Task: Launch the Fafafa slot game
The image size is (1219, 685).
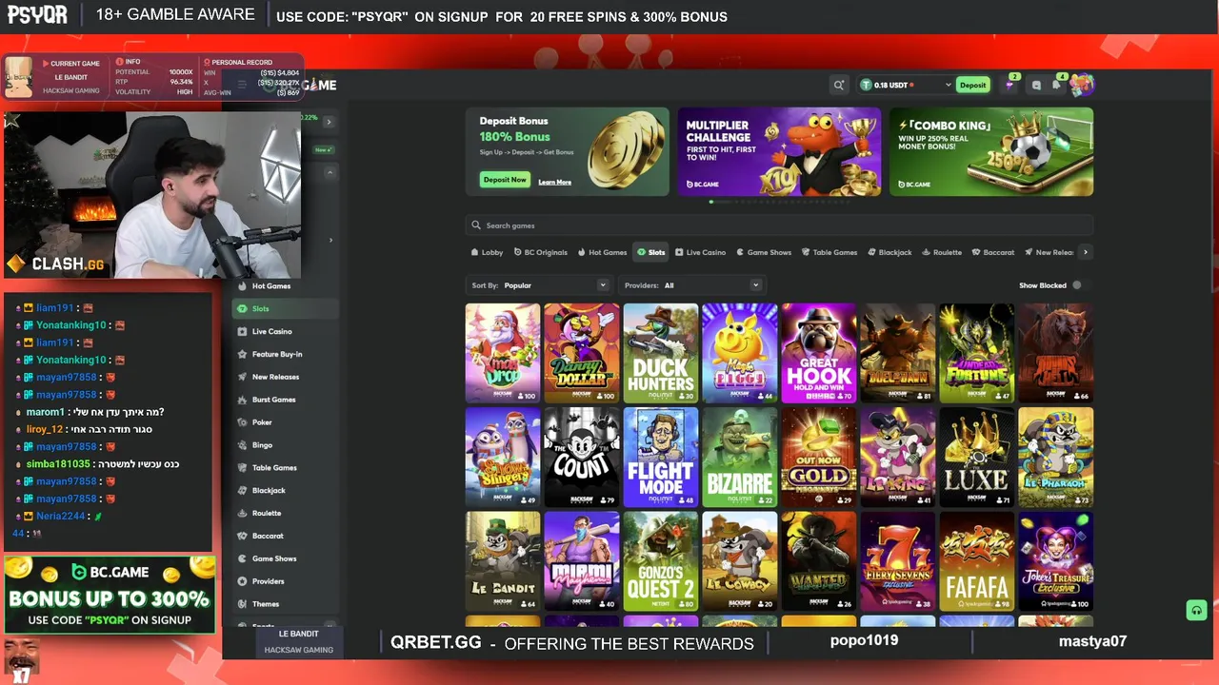Action: click(976, 561)
